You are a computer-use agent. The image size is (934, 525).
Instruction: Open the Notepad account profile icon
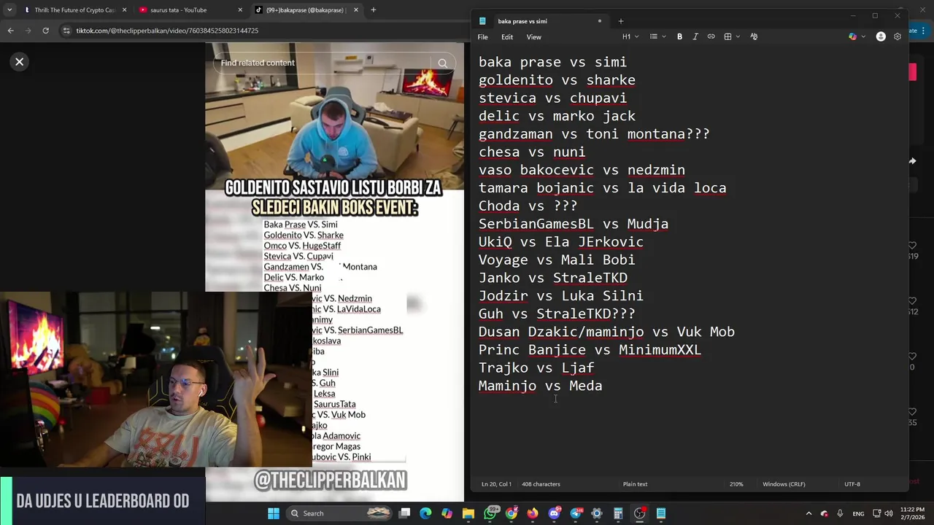(881, 36)
